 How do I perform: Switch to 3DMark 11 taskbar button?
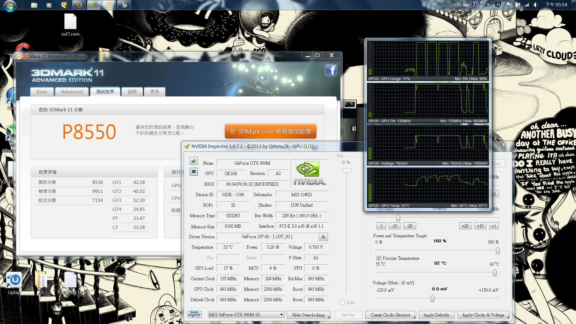point(109,5)
